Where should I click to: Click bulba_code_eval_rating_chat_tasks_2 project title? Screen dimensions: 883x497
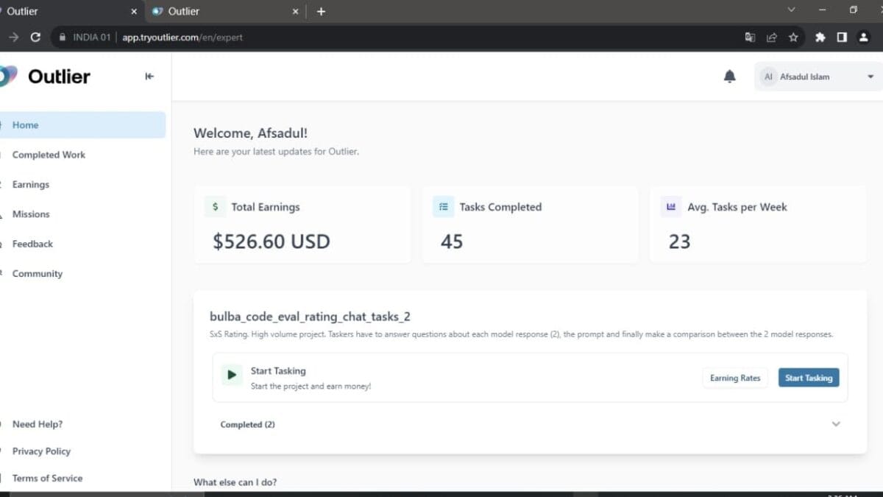pos(310,317)
